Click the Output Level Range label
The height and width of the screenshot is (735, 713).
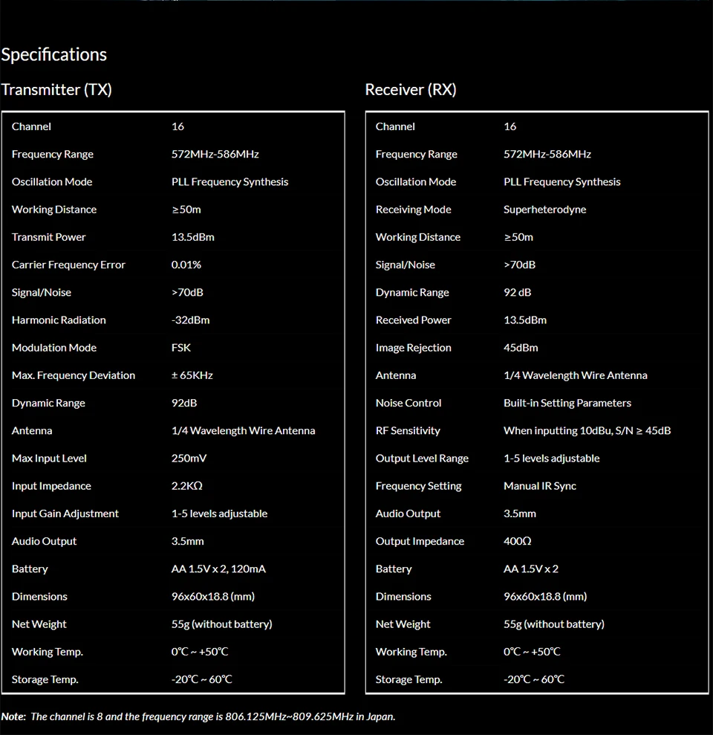pos(422,459)
